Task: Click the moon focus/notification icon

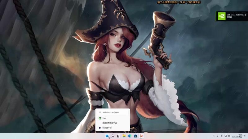Action: (x=245, y=136)
